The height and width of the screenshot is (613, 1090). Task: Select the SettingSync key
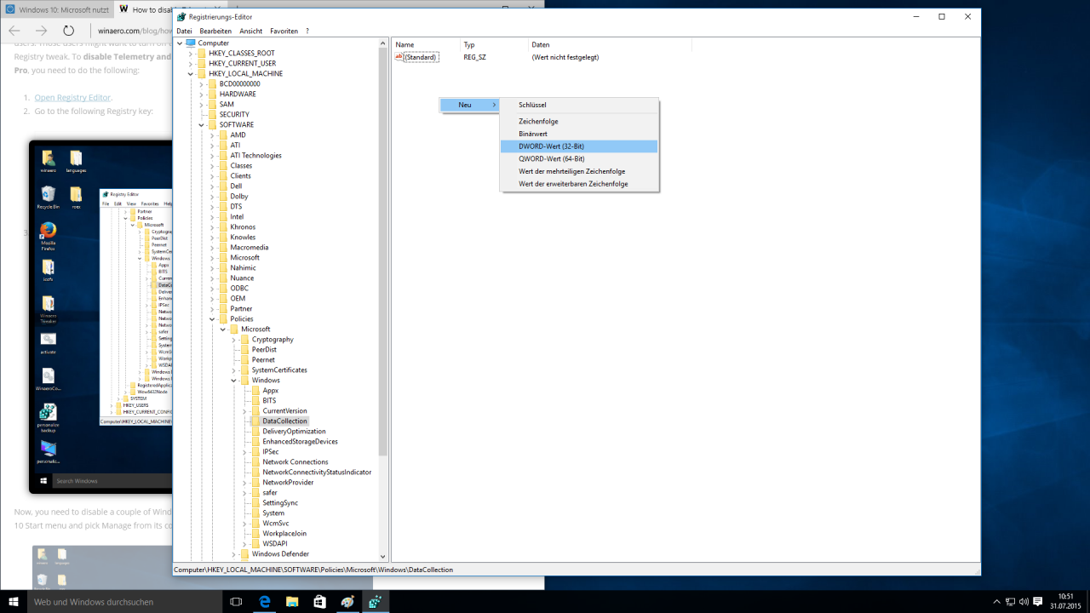(280, 502)
